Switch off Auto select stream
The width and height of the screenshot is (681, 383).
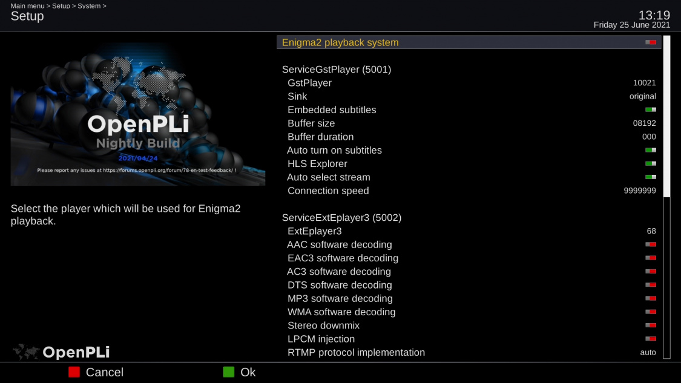click(650, 177)
